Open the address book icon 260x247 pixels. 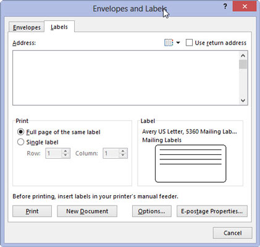click(x=169, y=43)
